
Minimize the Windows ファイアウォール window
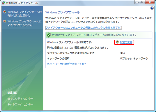[137, 2]
